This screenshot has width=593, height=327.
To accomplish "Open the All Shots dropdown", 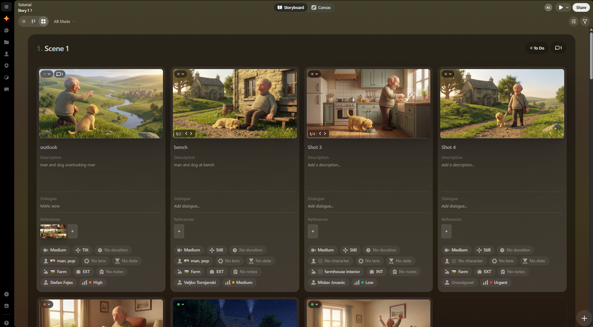I will (x=64, y=21).
